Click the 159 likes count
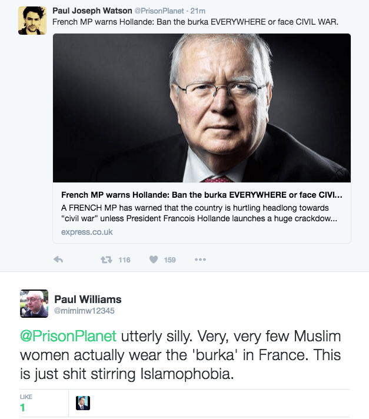This screenshot has height=419, width=369. 169,260
